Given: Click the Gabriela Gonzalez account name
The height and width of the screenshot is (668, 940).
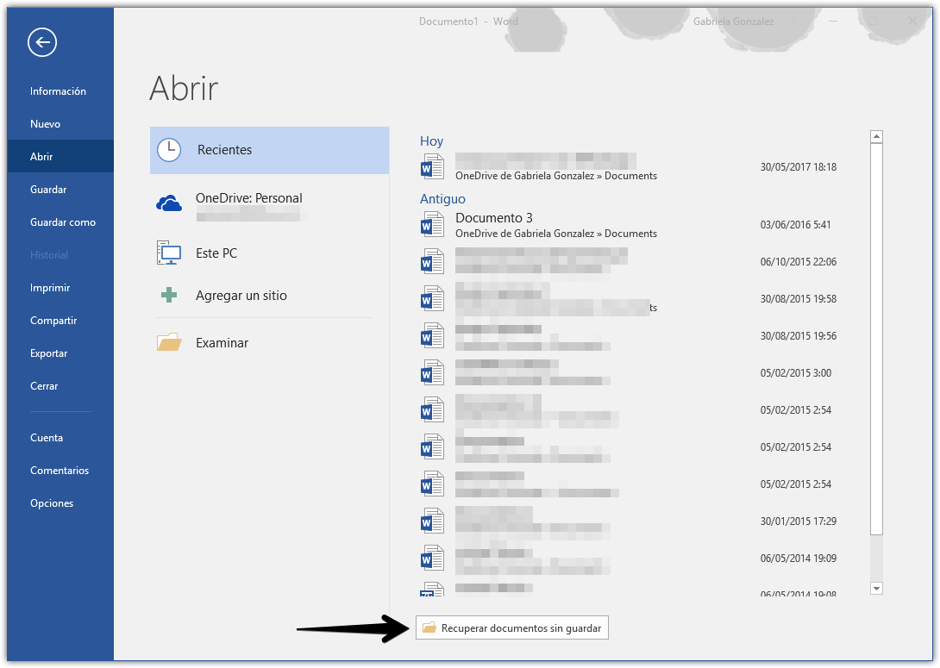Looking at the screenshot, I should coord(733,21).
